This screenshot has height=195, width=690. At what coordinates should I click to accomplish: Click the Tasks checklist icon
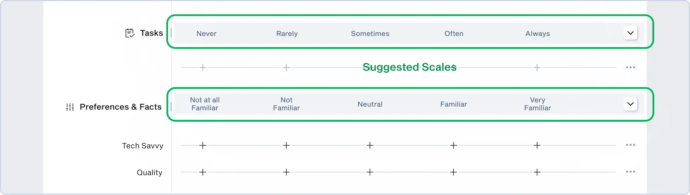[130, 33]
